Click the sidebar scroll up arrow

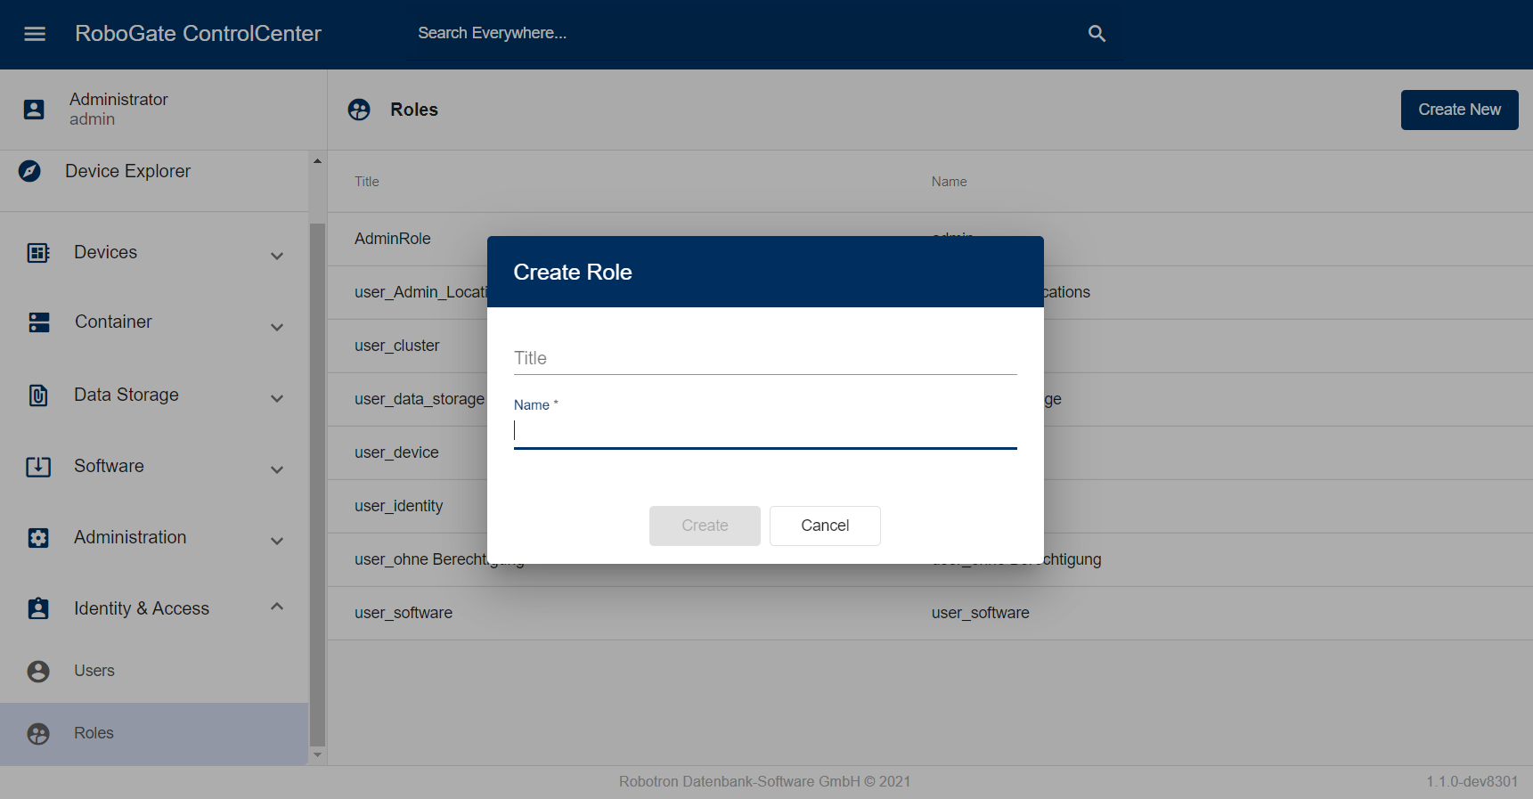pos(318,161)
